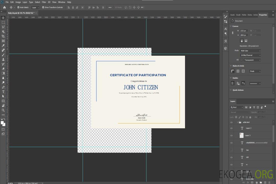Uncheck the Auto-Select checkbox
Screen dimensions: 276x184
pos(18,7)
